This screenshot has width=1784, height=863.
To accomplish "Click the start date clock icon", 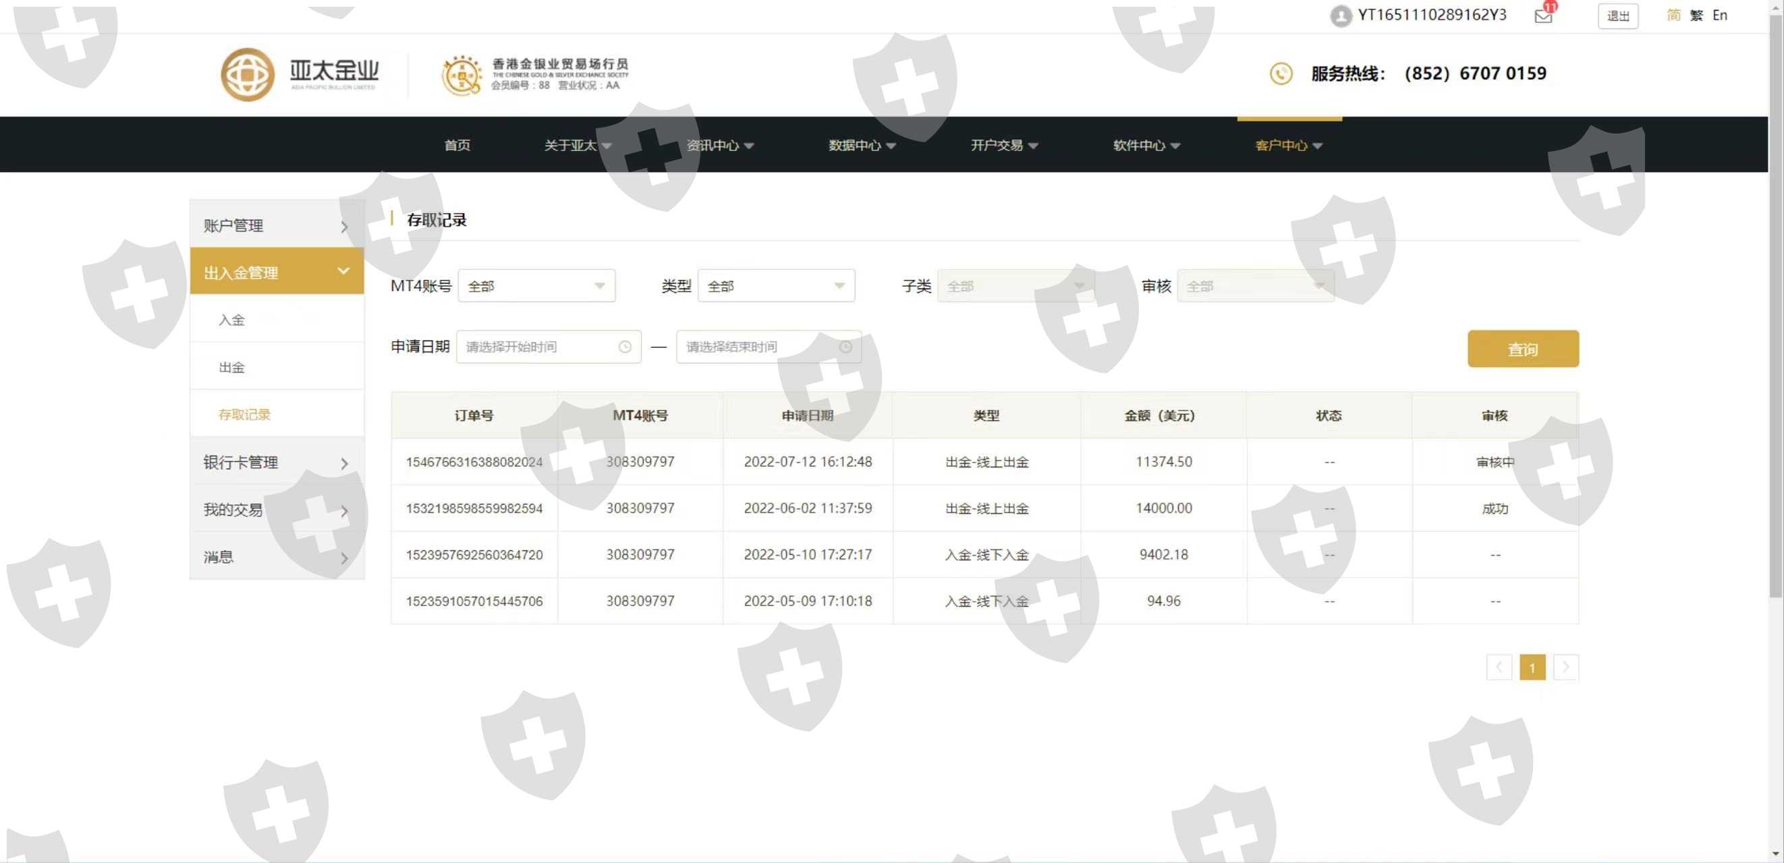I will click(x=625, y=347).
